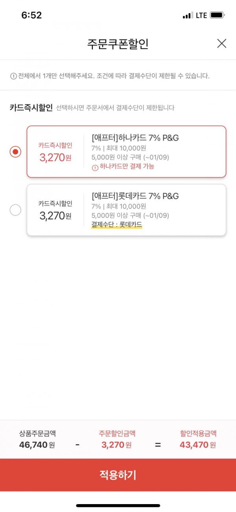
Task: Tap the 할인적용금액 43,470원 final price
Action: click(x=198, y=439)
